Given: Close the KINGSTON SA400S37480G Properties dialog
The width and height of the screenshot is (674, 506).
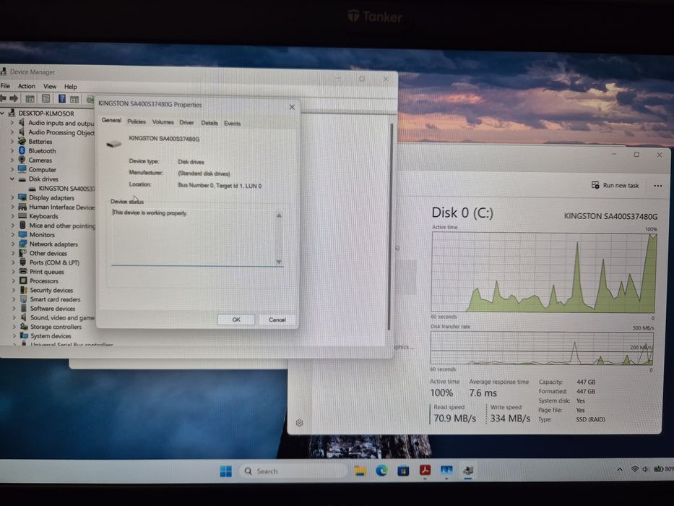Looking at the screenshot, I should point(292,107).
